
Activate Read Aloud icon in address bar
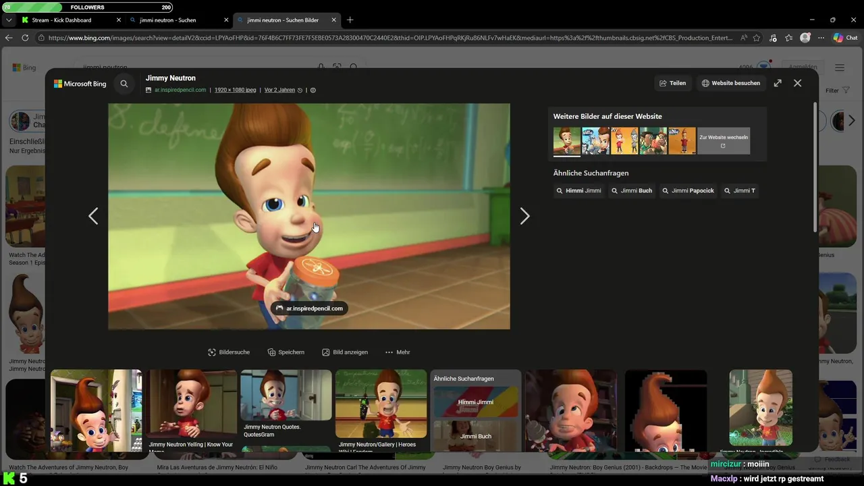(x=743, y=38)
